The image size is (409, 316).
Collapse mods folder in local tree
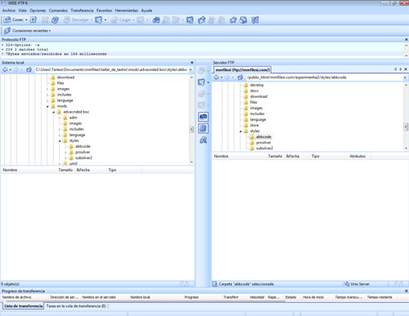coord(47,106)
